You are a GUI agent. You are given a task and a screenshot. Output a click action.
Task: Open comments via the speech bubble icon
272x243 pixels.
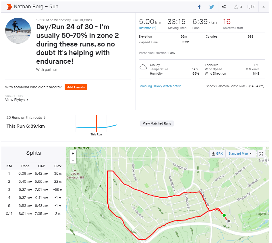[251, 7]
